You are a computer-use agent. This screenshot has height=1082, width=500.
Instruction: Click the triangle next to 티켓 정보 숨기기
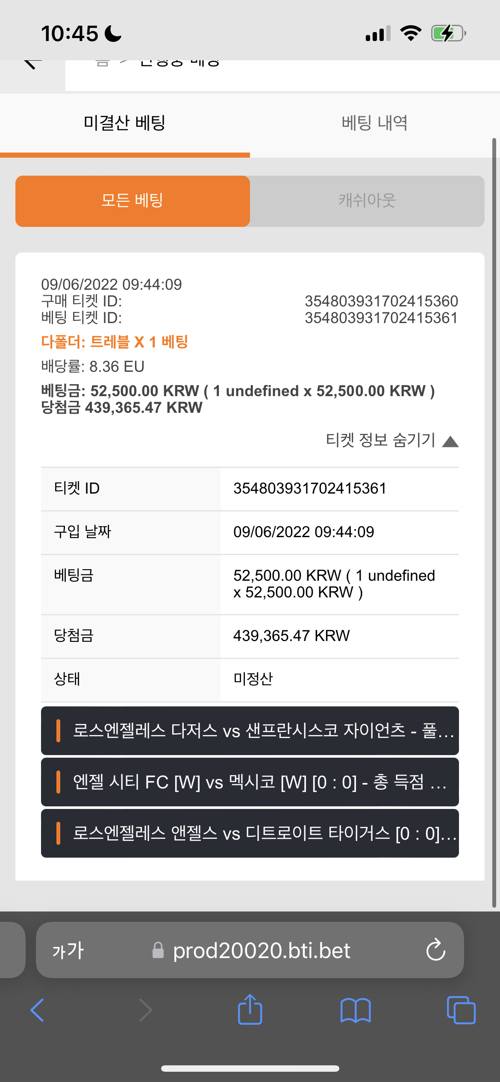pyautogui.click(x=450, y=441)
